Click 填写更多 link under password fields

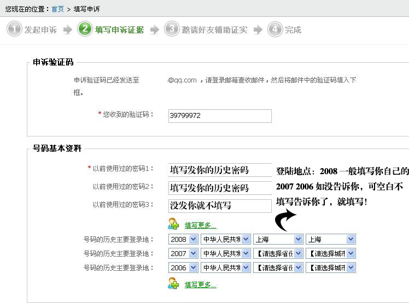click(200, 225)
